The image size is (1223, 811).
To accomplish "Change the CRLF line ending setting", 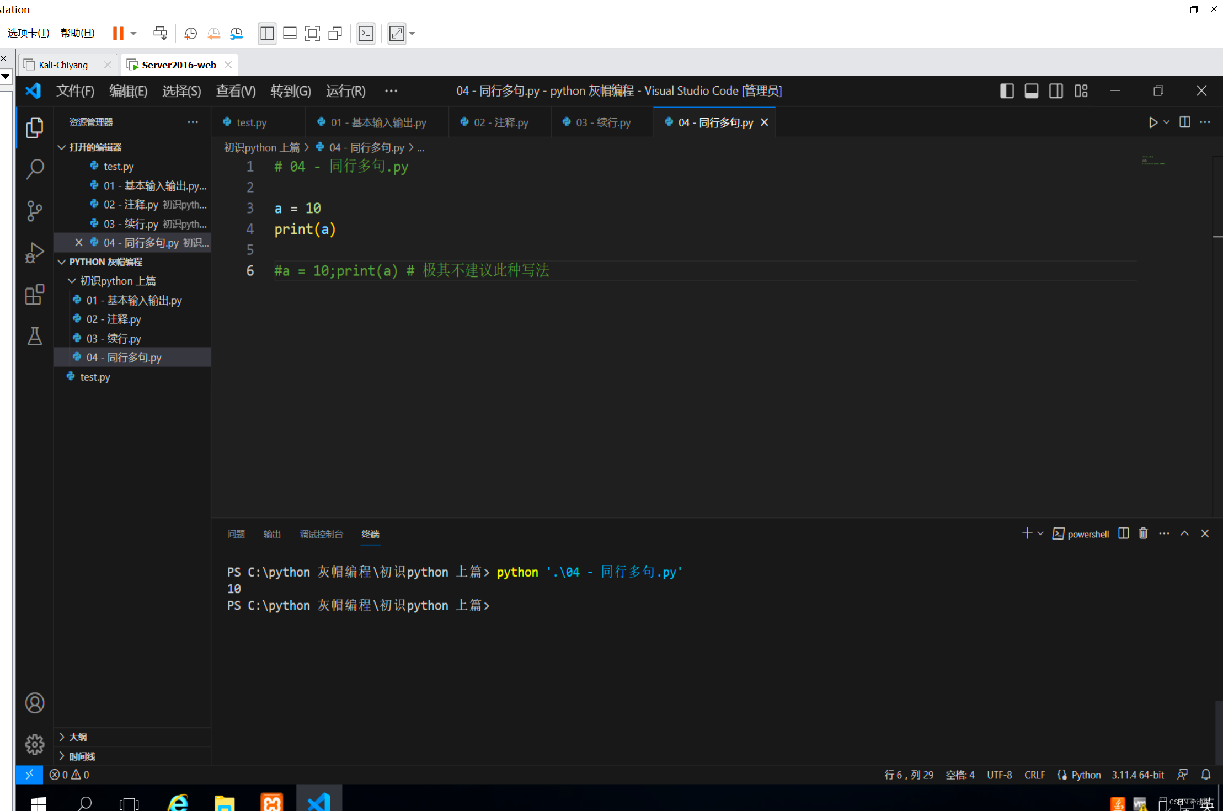I will click(1034, 775).
